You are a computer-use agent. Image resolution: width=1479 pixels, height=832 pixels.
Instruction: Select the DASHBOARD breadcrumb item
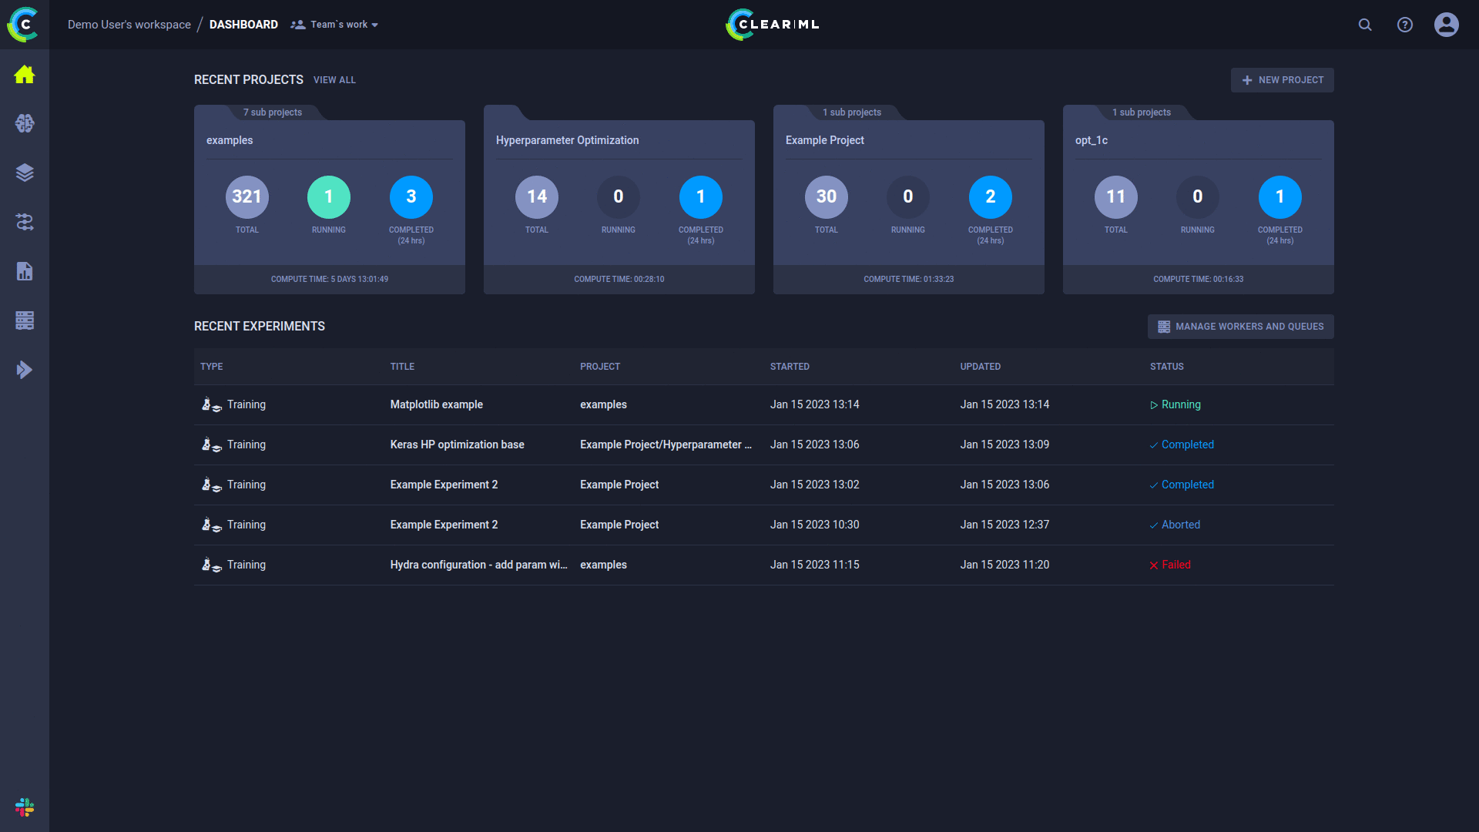[243, 24]
